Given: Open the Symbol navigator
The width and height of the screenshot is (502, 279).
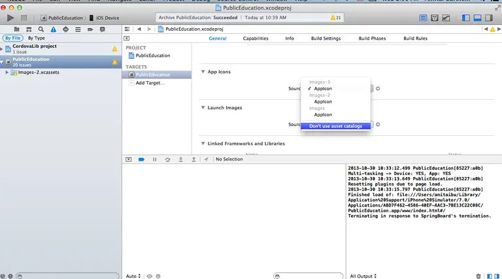Looking at the screenshot, I should click(29, 29).
